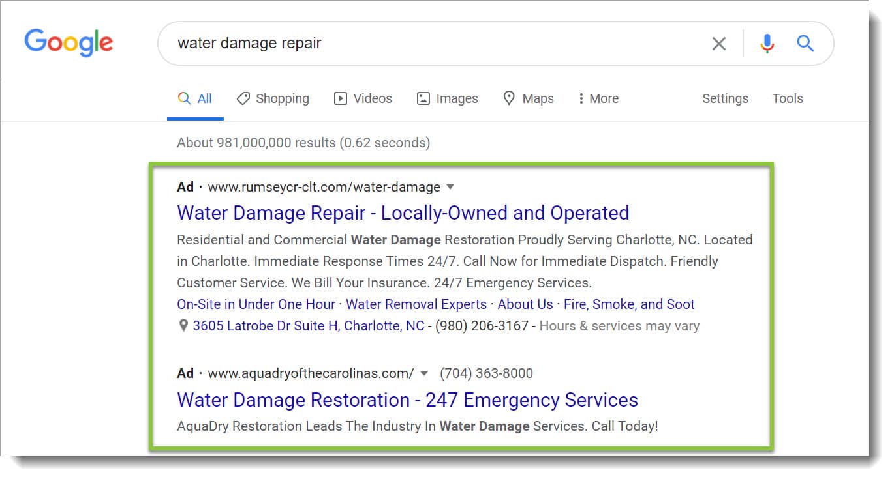892x479 pixels.
Task: Open the Water Damage Repair ad headline
Action: click(x=403, y=213)
